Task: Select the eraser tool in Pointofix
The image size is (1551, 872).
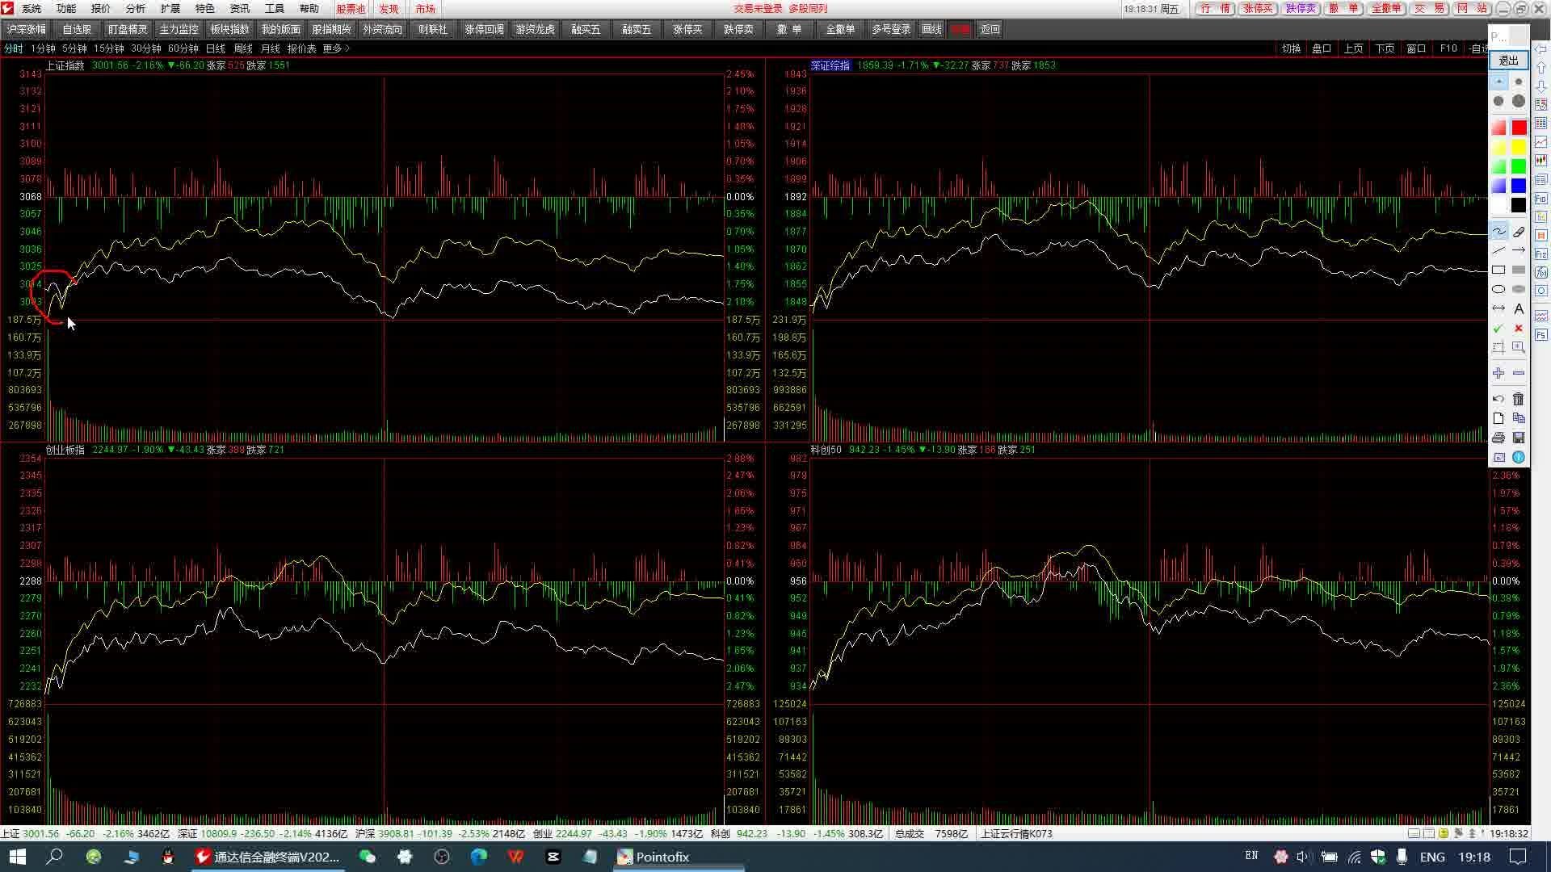Action: 1519,232
